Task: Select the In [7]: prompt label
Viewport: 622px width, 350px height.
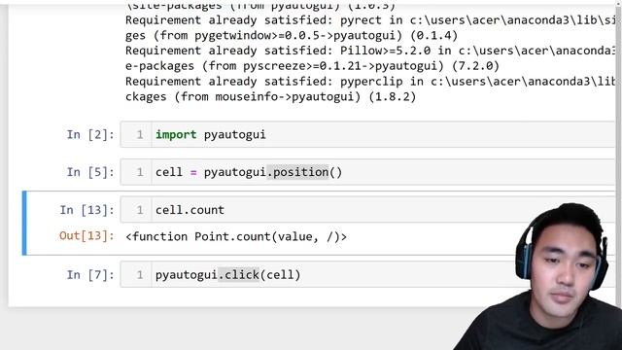Action: click(x=90, y=274)
